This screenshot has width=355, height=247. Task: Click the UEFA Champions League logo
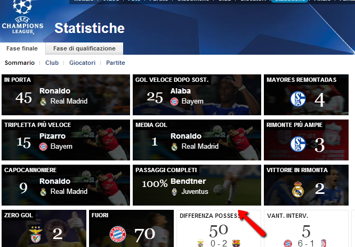22,17
